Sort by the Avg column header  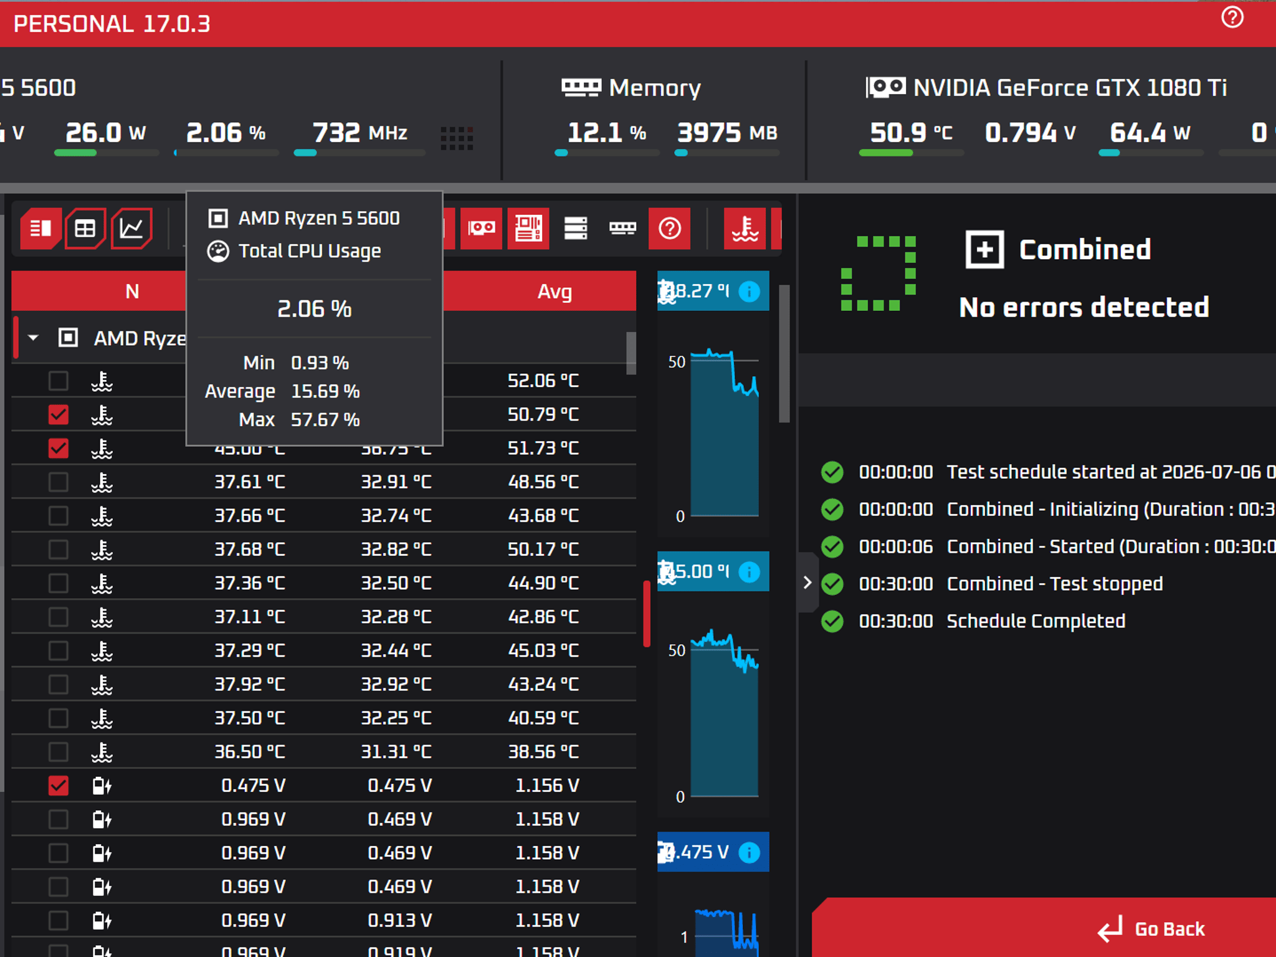click(555, 291)
